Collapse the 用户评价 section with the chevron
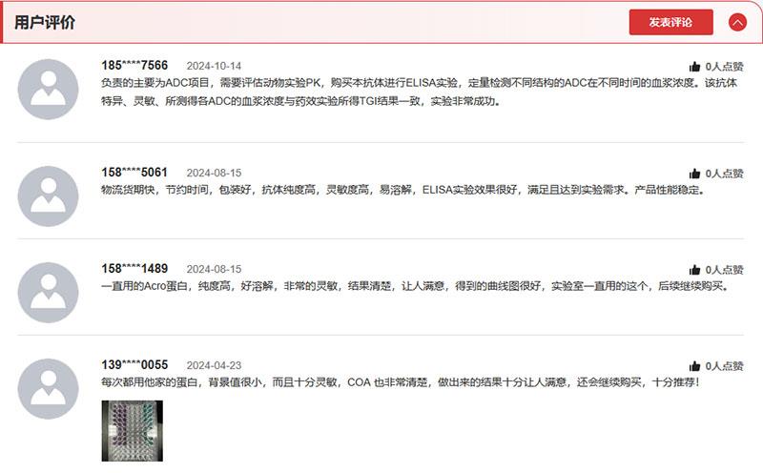Screen dimensions: 763x473 (x=737, y=22)
